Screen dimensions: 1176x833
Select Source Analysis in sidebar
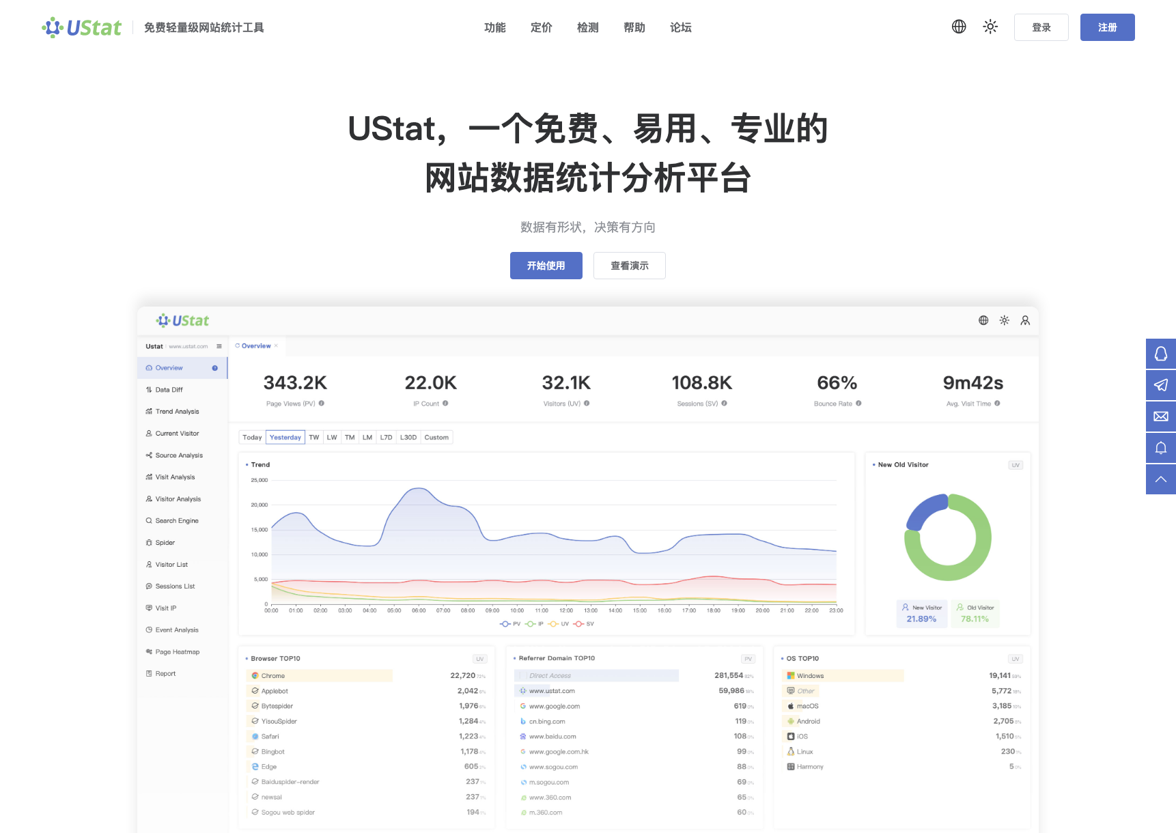tap(182, 455)
